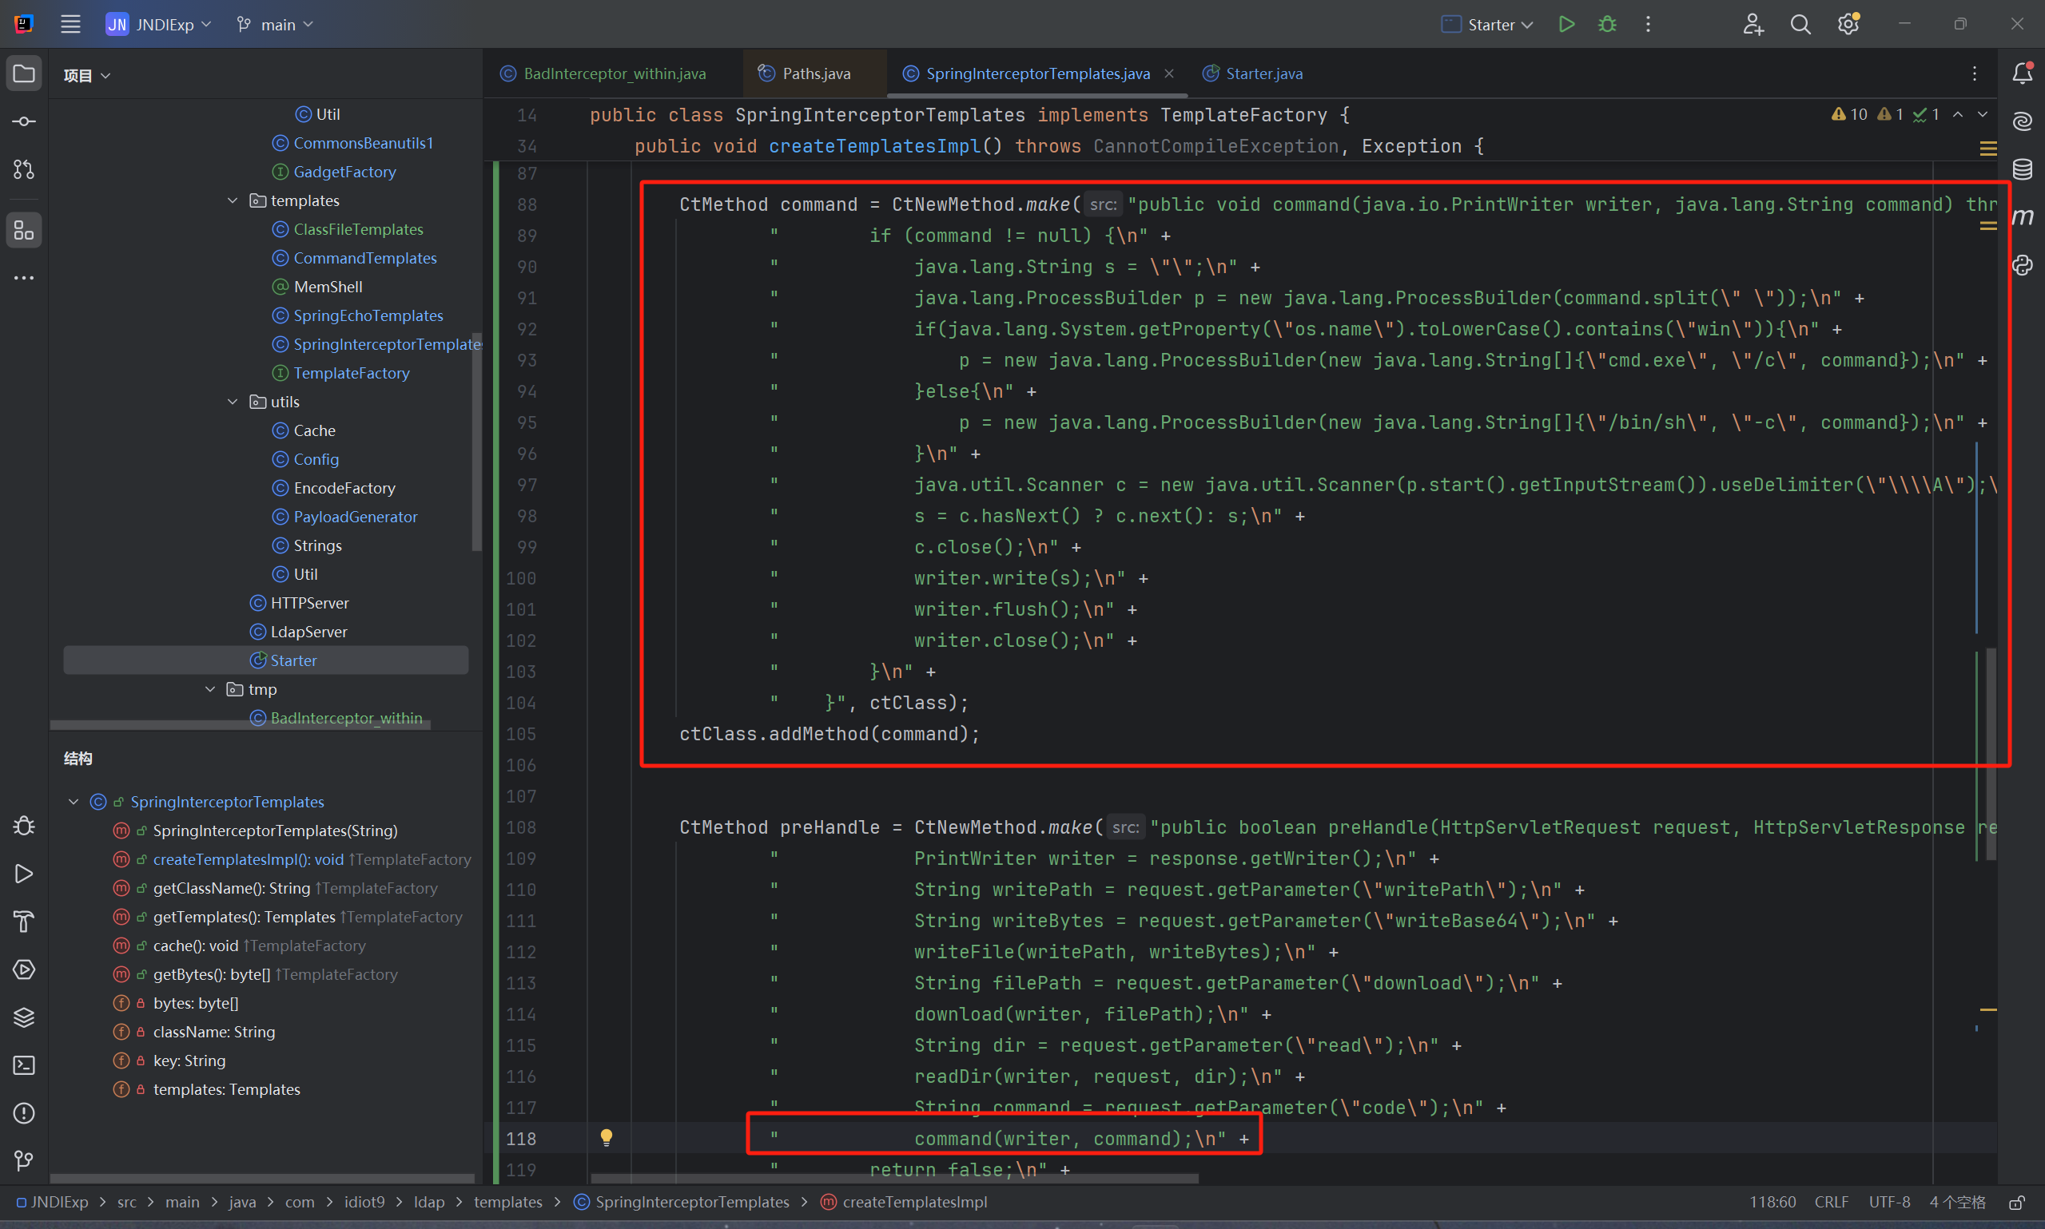Toggle read-only lock in status bar
This screenshot has width=2045, height=1229.
[x=2018, y=1202]
